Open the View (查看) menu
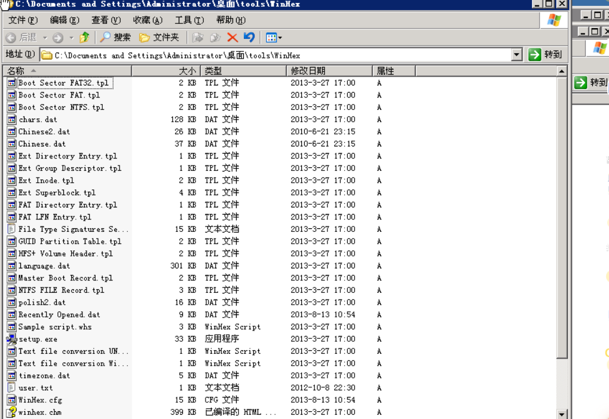Screen dimensions: 609x419 pos(106,20)
